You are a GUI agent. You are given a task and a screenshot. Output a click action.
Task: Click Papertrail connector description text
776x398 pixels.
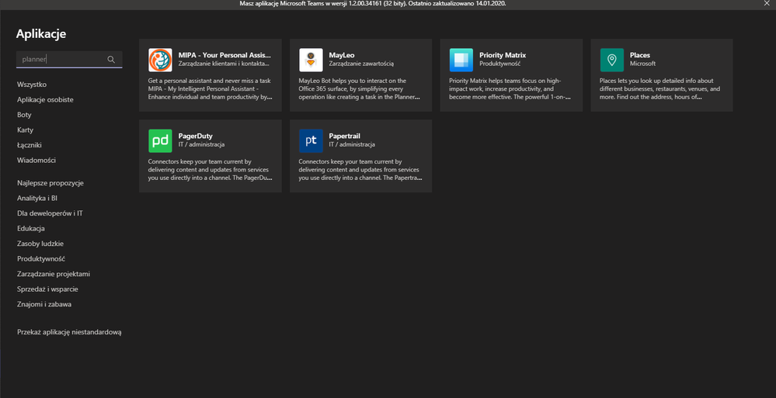360,170
